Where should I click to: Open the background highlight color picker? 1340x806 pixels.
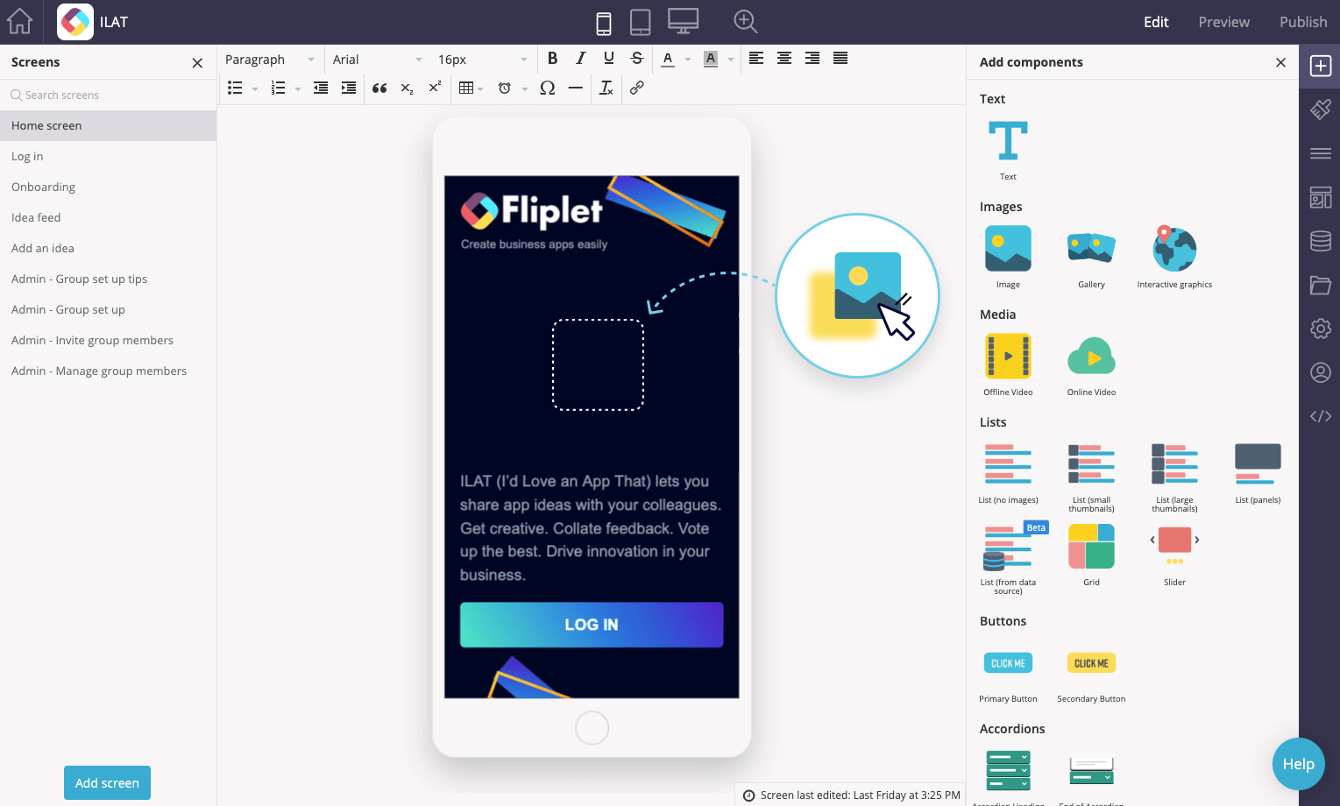(711, 59)
